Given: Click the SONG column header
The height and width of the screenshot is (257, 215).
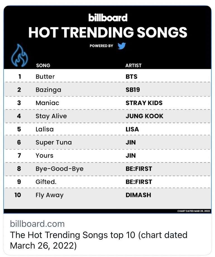Looking at the screenshot, I should 43,65.
